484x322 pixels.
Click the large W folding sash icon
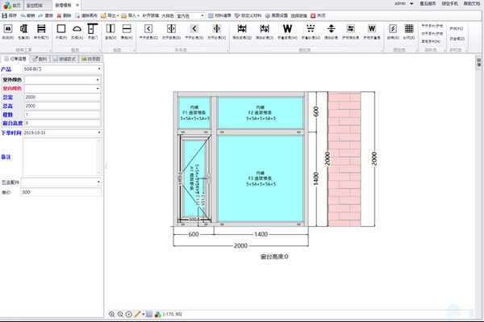[x=287, y=29]
